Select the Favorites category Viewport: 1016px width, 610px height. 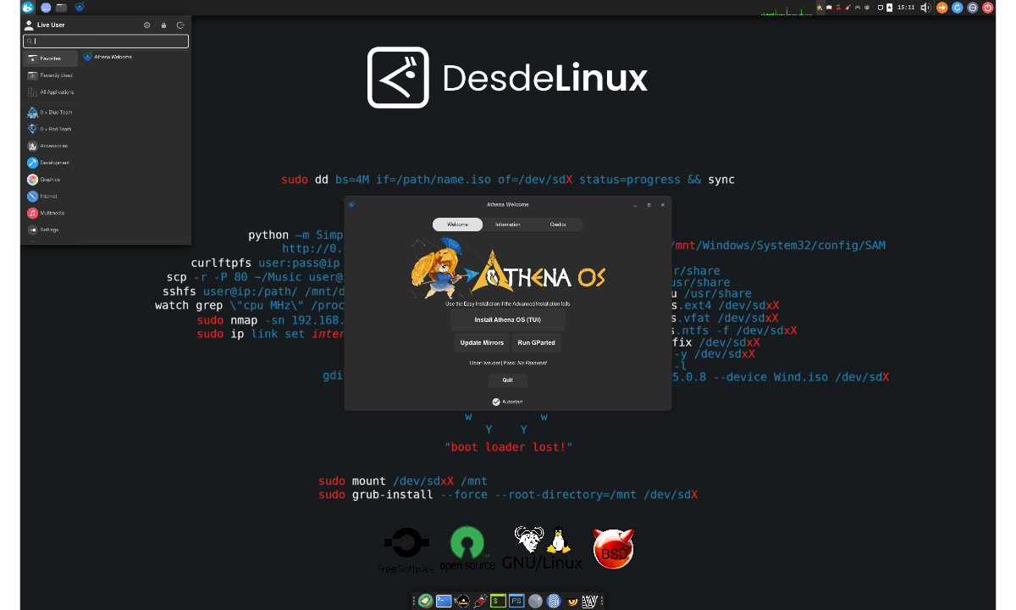[x=51, y=58]
